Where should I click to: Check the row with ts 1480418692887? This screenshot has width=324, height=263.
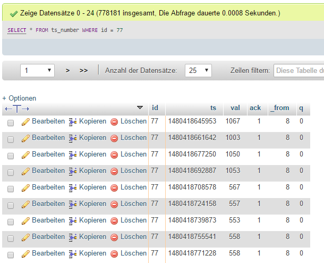tap(11, 172)
